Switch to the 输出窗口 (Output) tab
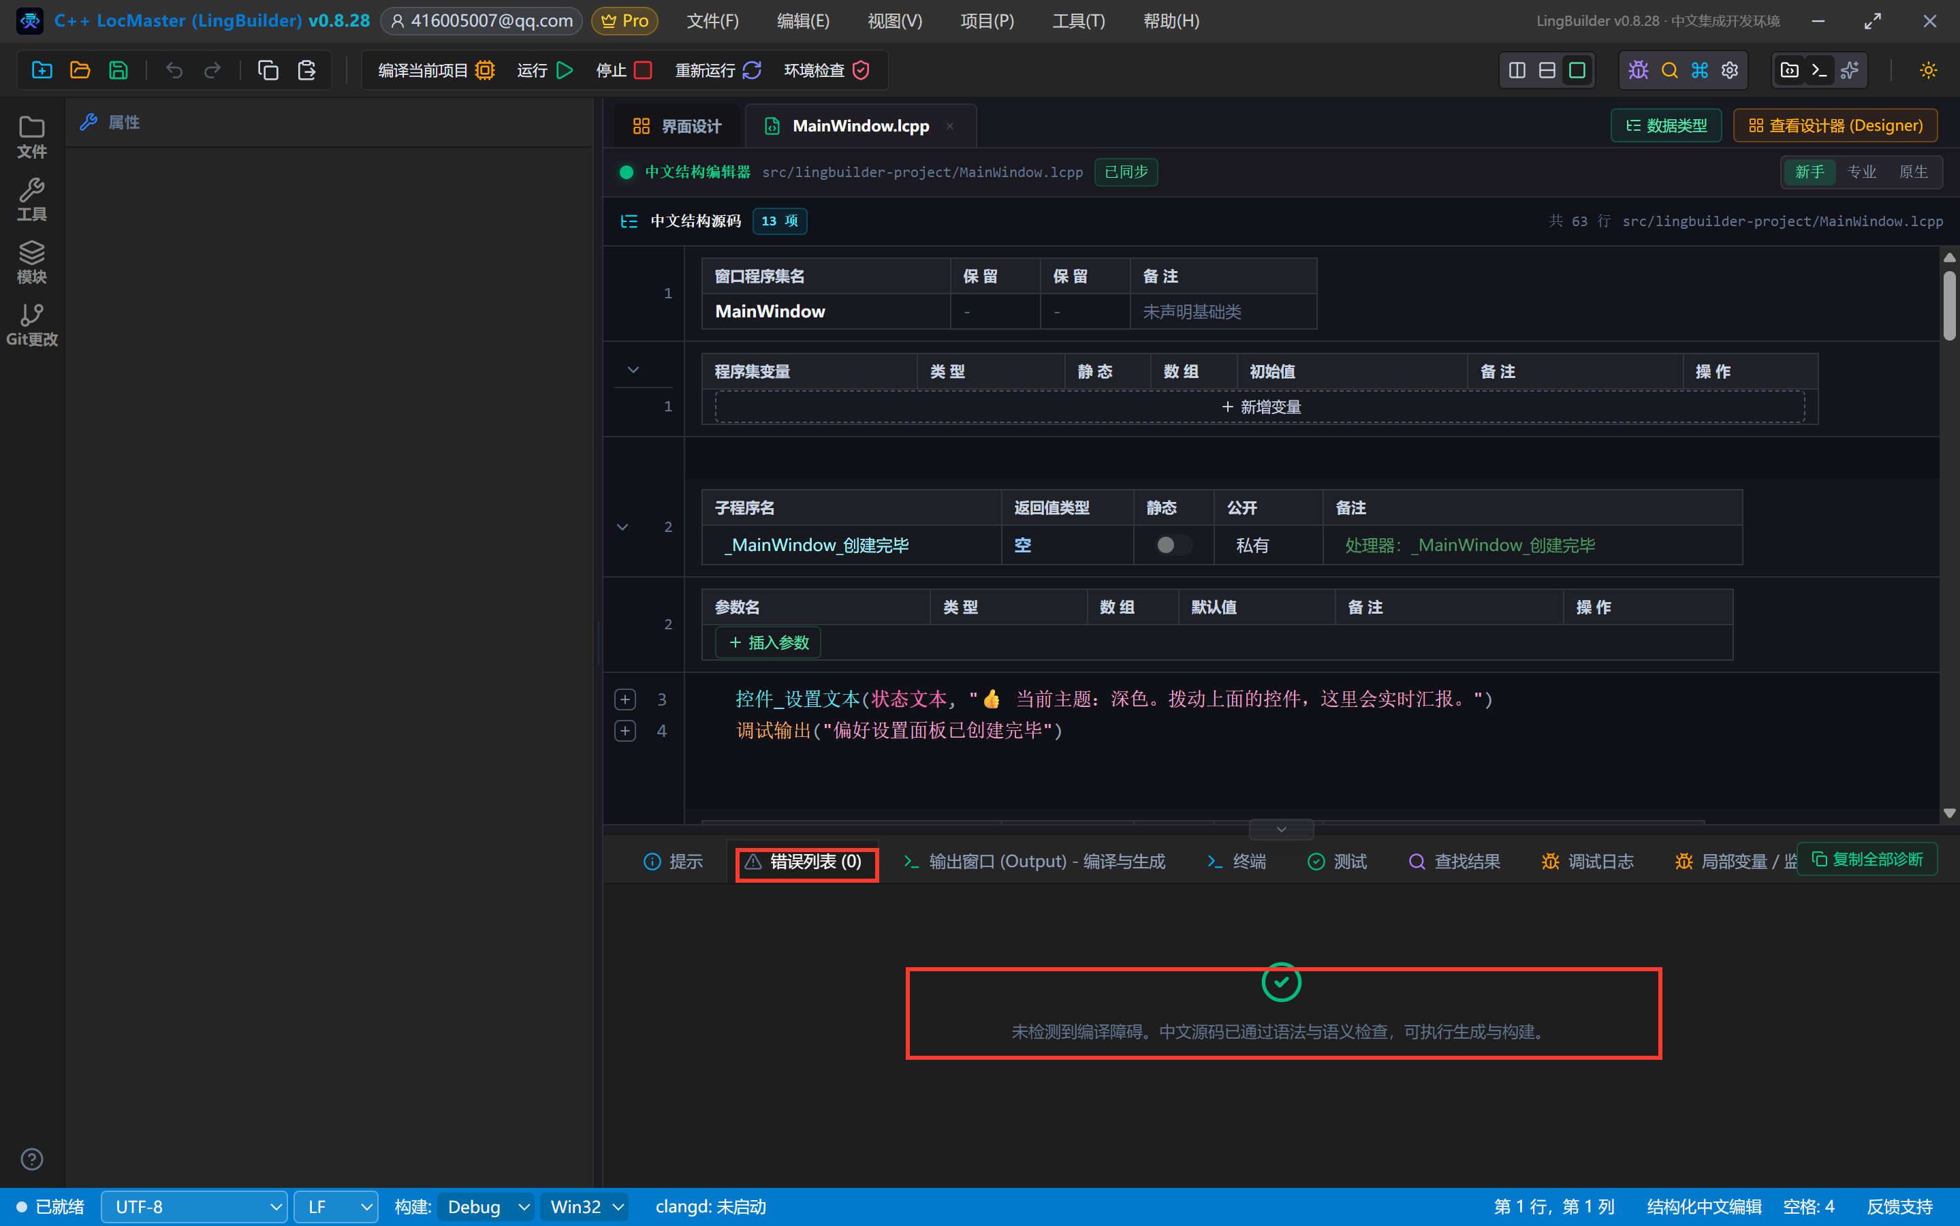The image size is (1960, 1226). tap(1034, 861)
